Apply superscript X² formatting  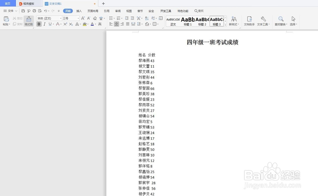click(x=65, y=24)
